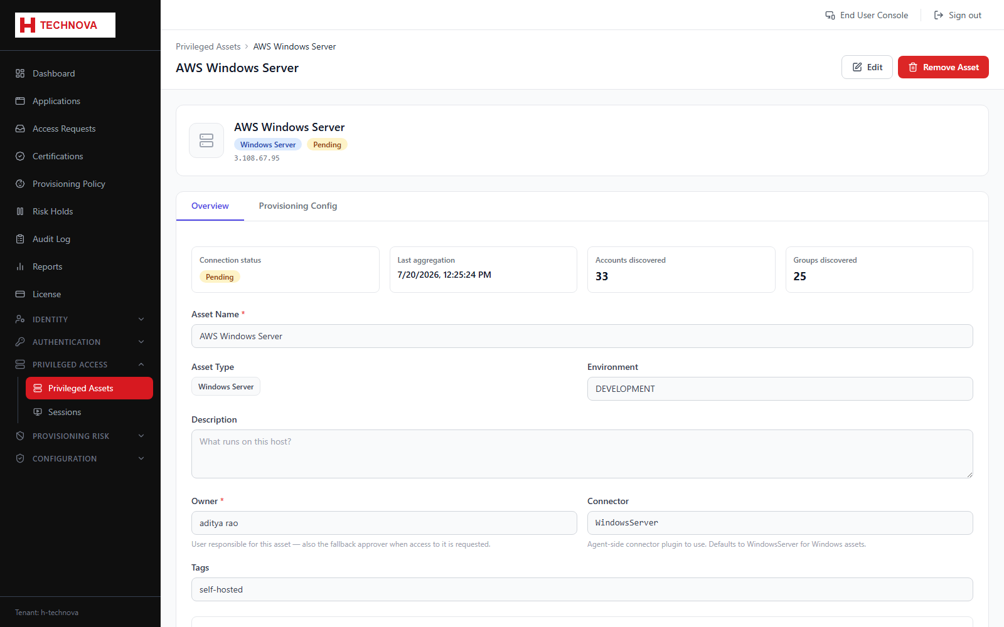Screen dimensions: 1004x627
Task: Go to Access Requests page
Action: tap(80, 129)
